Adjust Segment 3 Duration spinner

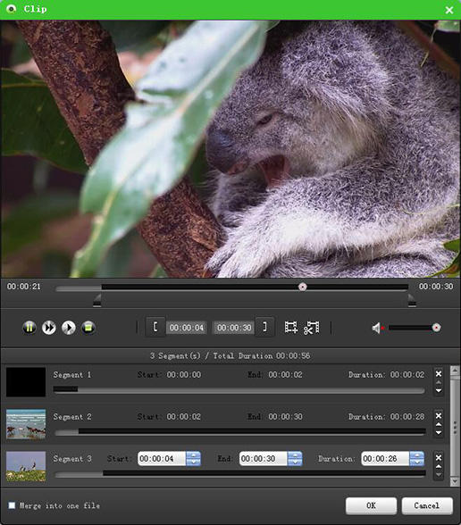(416, 458)
